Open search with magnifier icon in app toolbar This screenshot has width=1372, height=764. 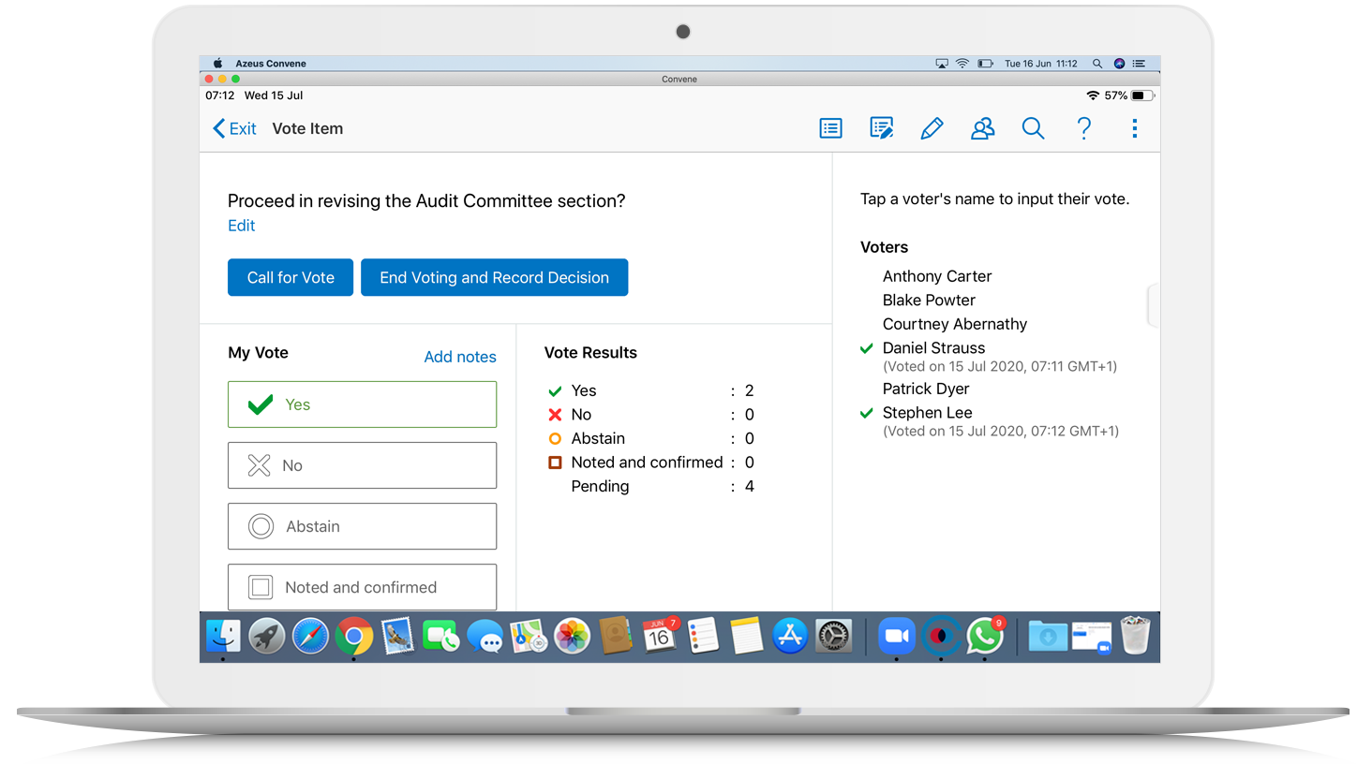(1033, 128)
